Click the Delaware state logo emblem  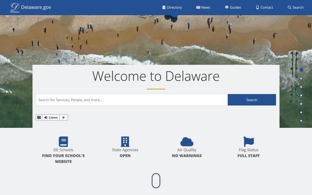(15, 7)
